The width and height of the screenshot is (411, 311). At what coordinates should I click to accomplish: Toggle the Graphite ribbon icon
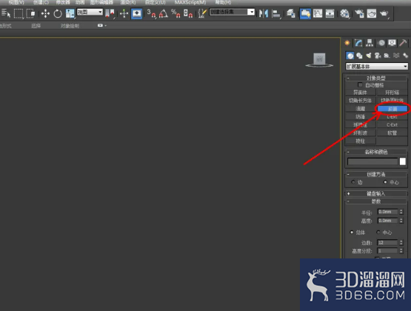pos(305,13)
